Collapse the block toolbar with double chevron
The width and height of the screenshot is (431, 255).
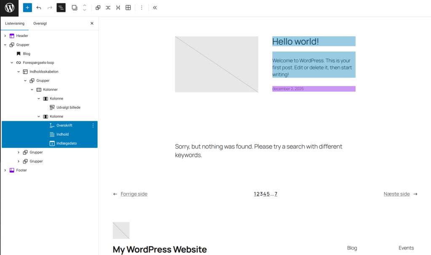(155, 8)
